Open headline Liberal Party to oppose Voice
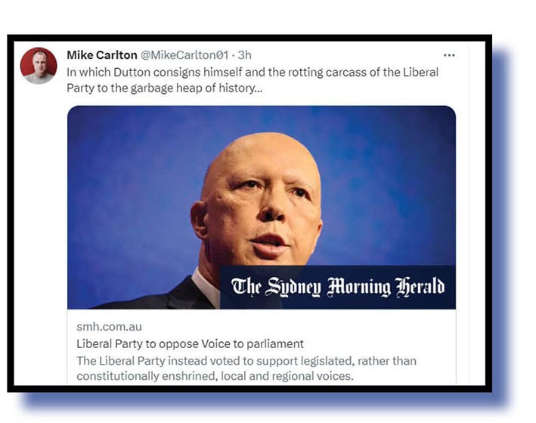Screen dimensions: 536x423 point(190,344)
